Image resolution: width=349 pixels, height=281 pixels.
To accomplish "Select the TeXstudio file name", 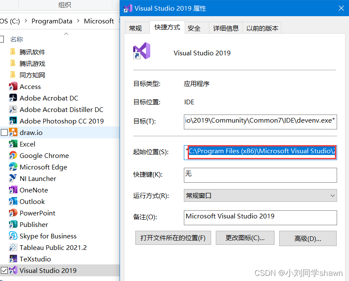I will coord(35,259).
